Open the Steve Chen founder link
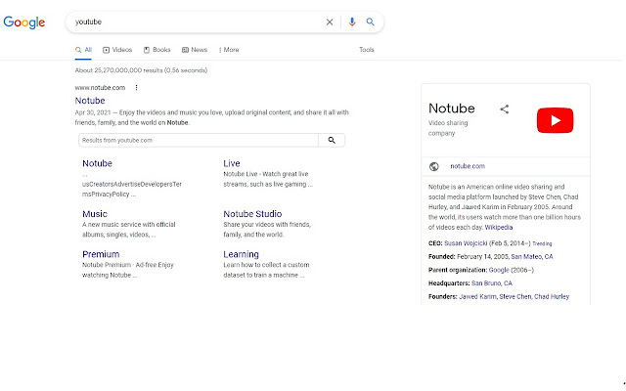This screenshot has height=391, width=626. [515, 297]
